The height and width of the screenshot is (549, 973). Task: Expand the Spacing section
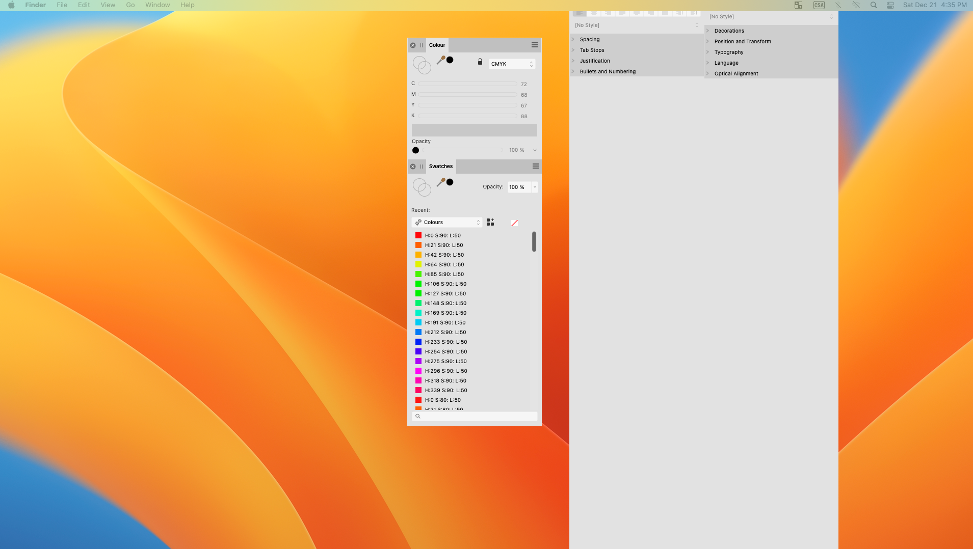point(636,39)
